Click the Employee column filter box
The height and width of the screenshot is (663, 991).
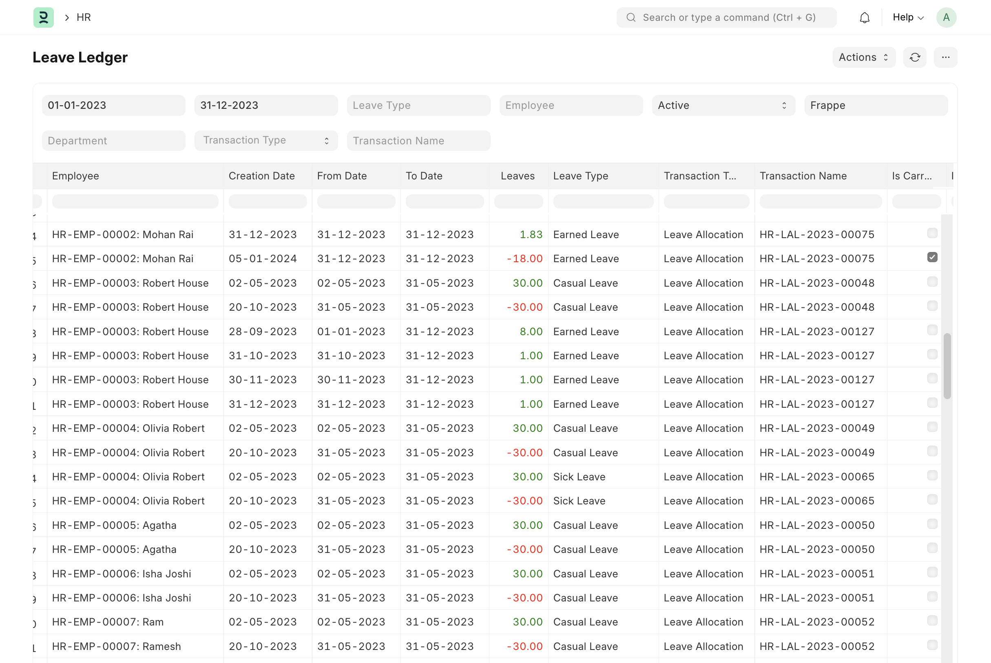click(135, 201)
